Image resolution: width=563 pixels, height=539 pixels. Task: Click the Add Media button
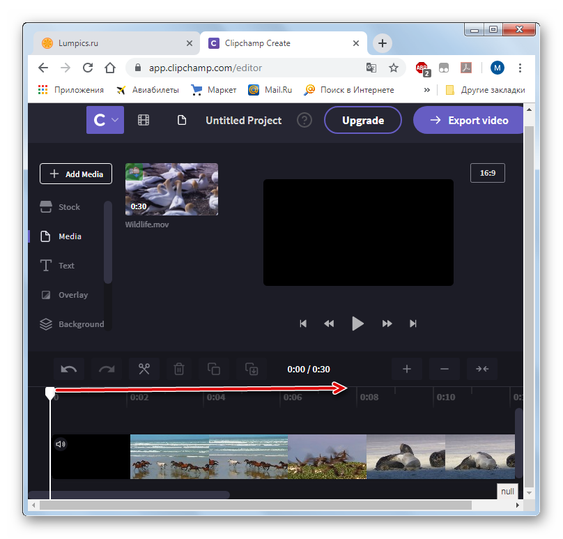(76, 174)
